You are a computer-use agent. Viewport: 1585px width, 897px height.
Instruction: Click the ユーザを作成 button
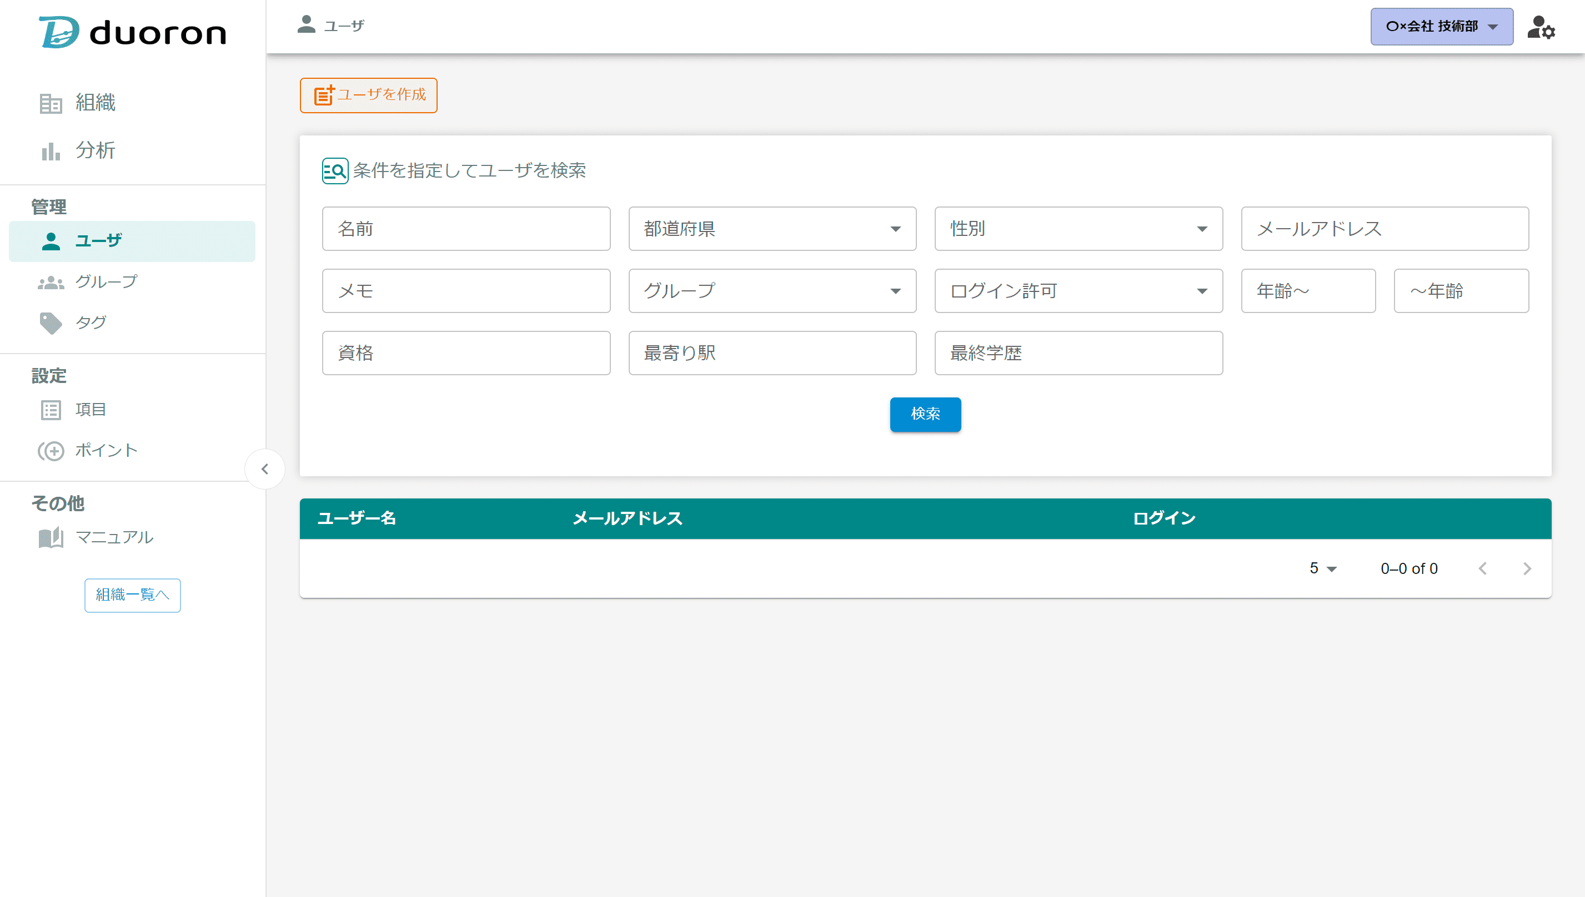point(369,95)
